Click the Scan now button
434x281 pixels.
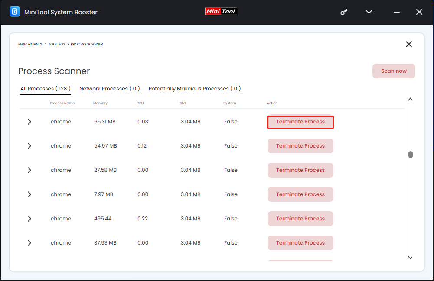[x=394, y=71]
